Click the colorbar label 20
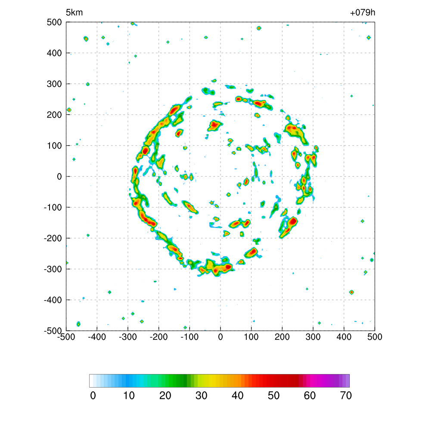The image size is (441, 441). [165, 396]
